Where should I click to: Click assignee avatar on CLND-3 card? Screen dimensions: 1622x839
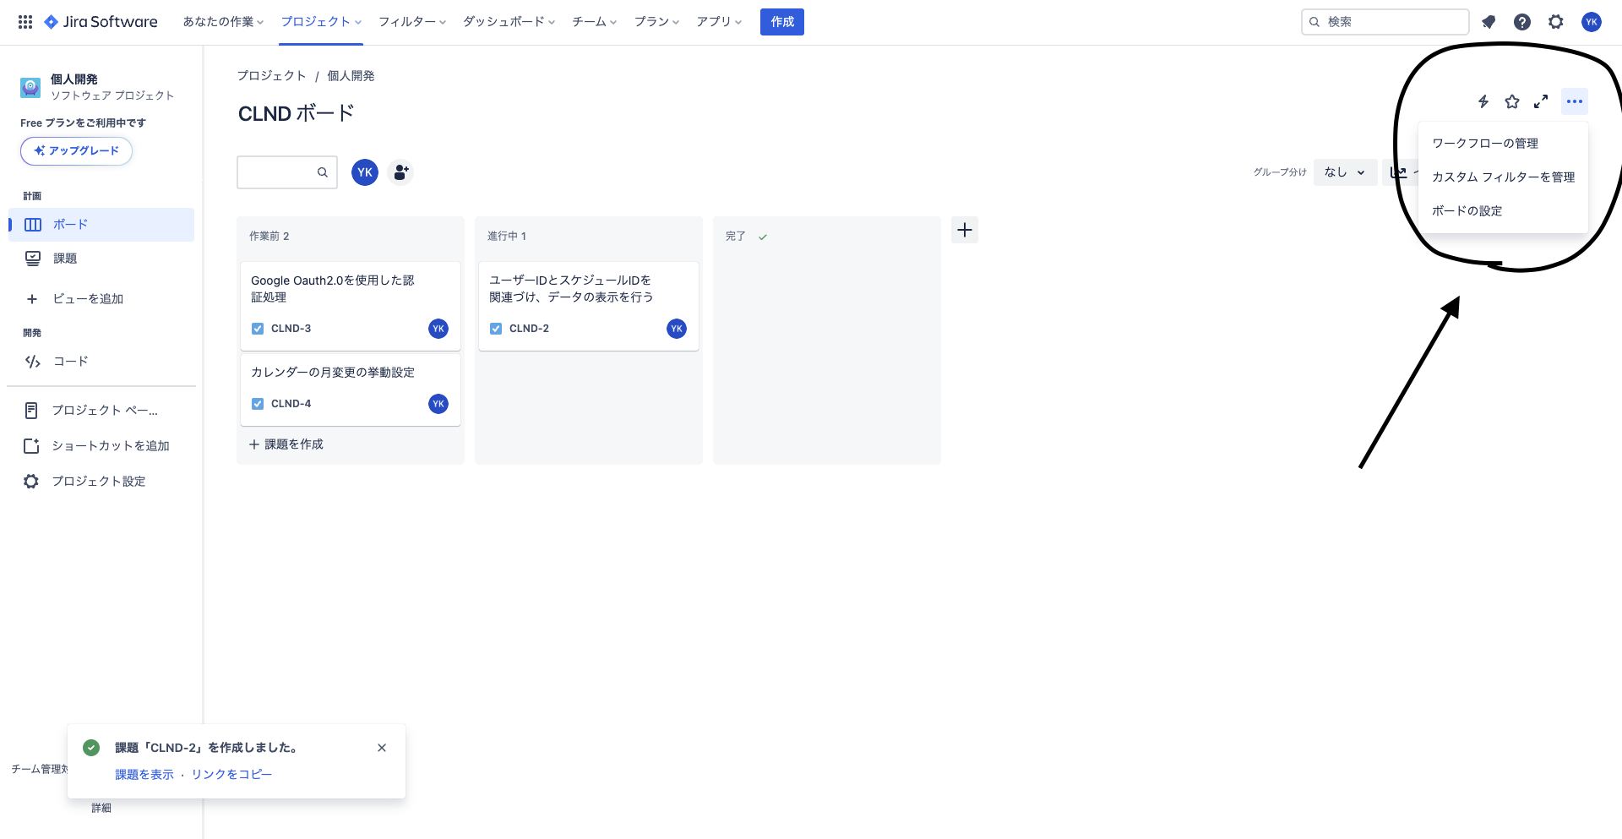[x=438, y=329]
